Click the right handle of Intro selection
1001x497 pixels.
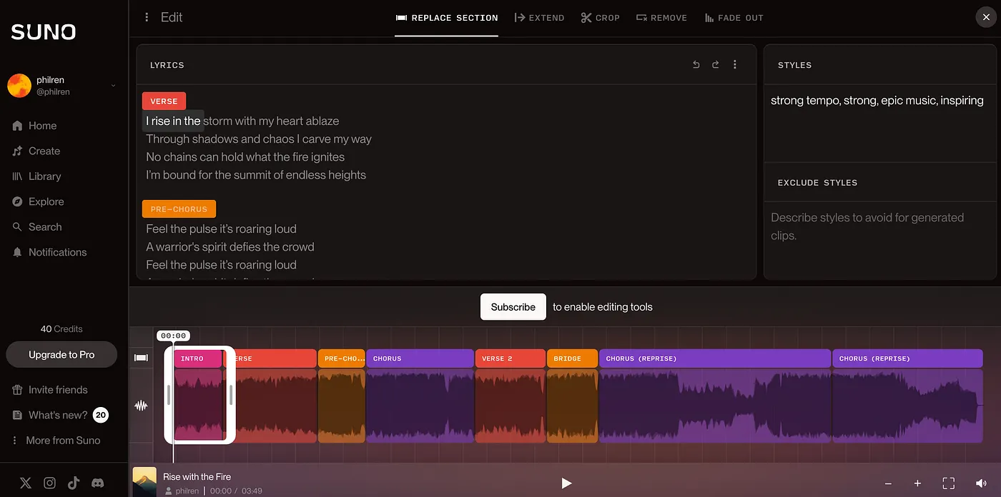[231, 395]
